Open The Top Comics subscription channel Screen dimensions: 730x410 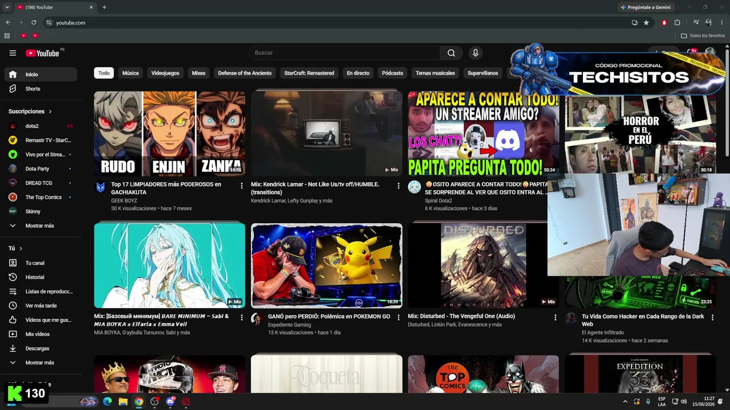40,197
